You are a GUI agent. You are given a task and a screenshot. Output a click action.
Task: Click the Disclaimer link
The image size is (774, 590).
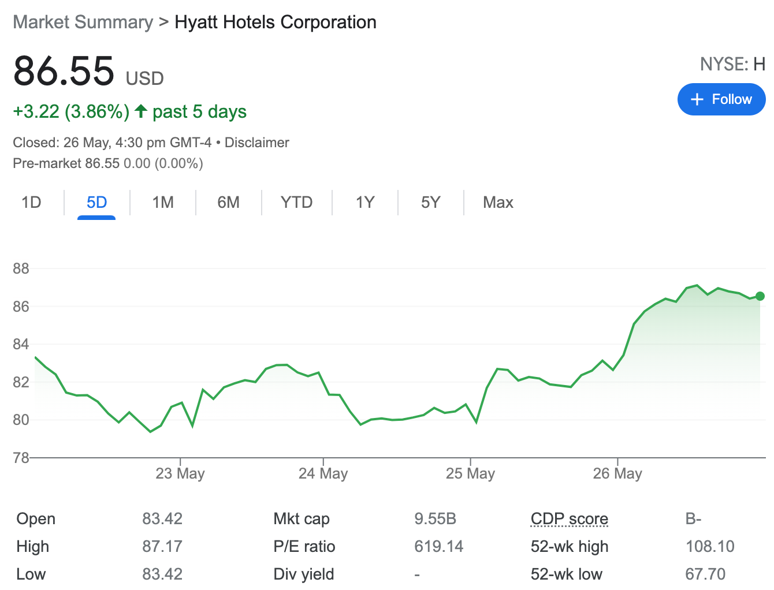256,143
